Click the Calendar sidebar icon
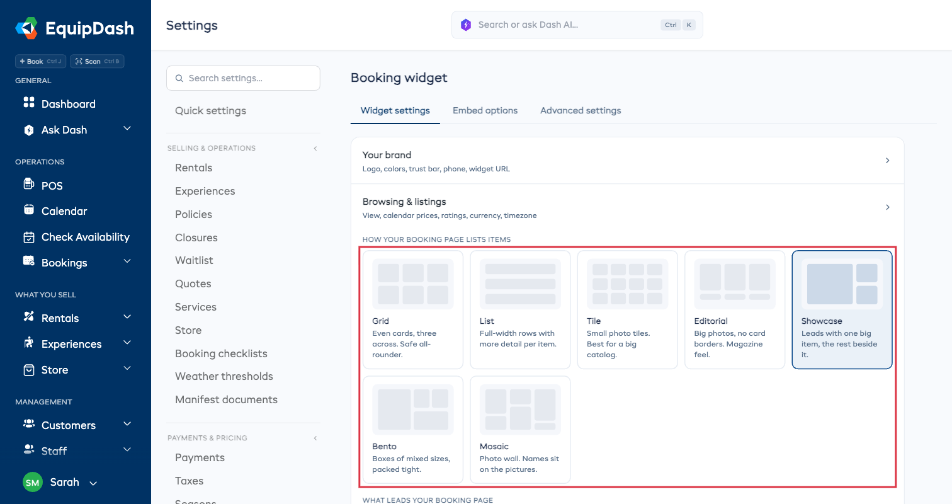Screen dimensions: 952x504 28,210
